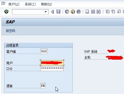Click the Find binoculars icon
Viewport: 124px width, 94px height.
[x=93, y=12]
